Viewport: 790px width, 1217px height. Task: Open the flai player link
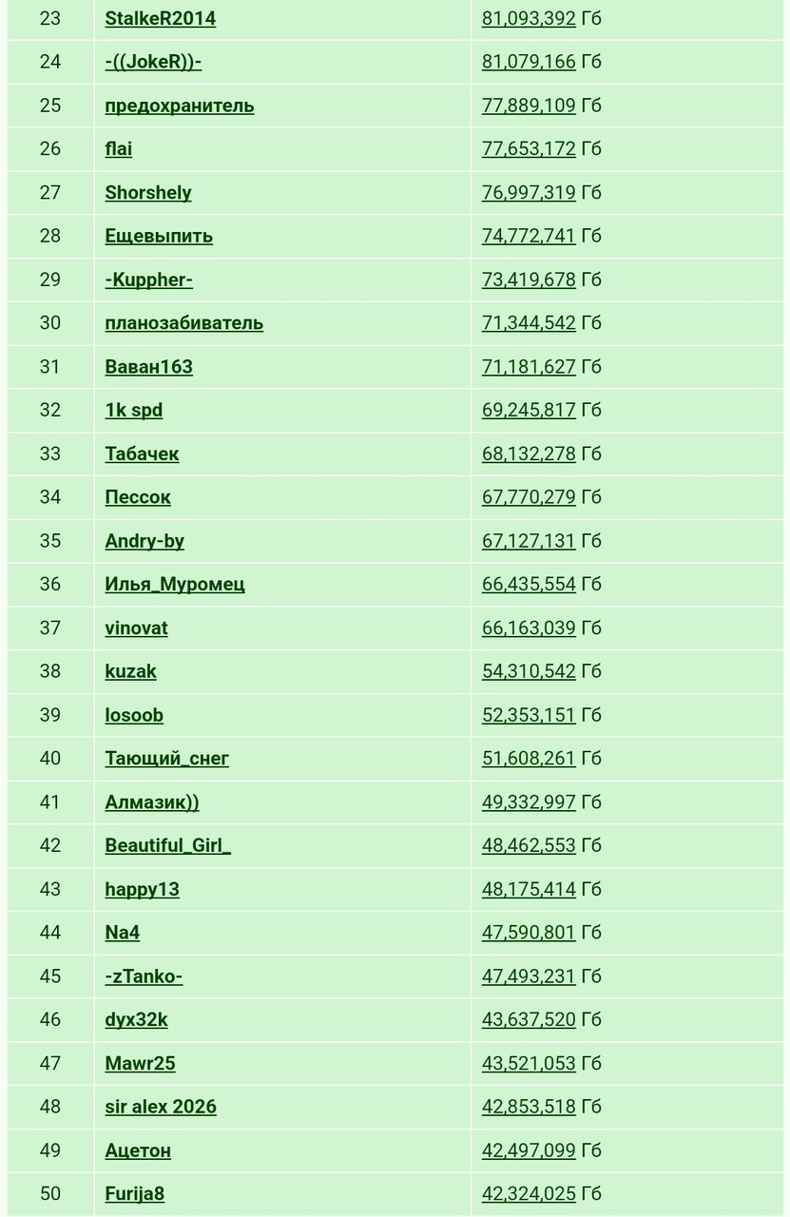coord(119,148)
